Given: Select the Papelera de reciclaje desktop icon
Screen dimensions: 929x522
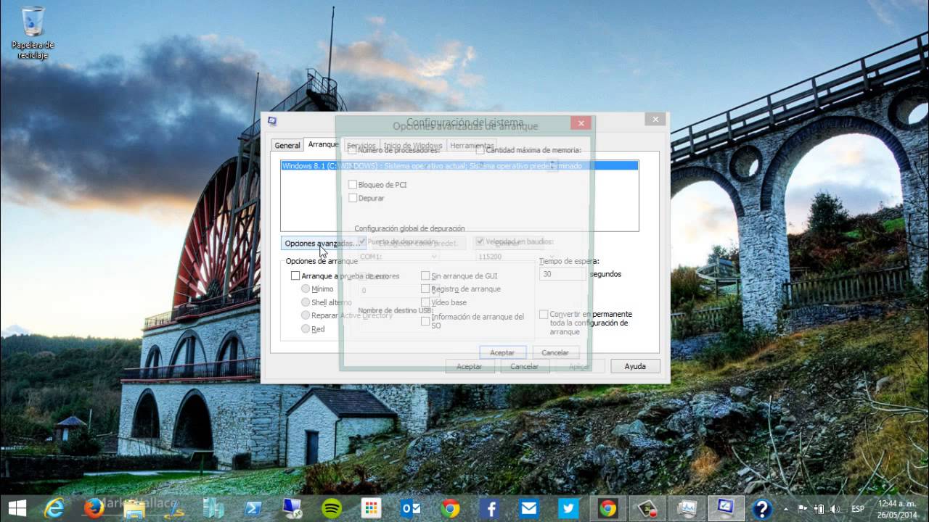Looking at the screenshot, I should coord(33,32).
